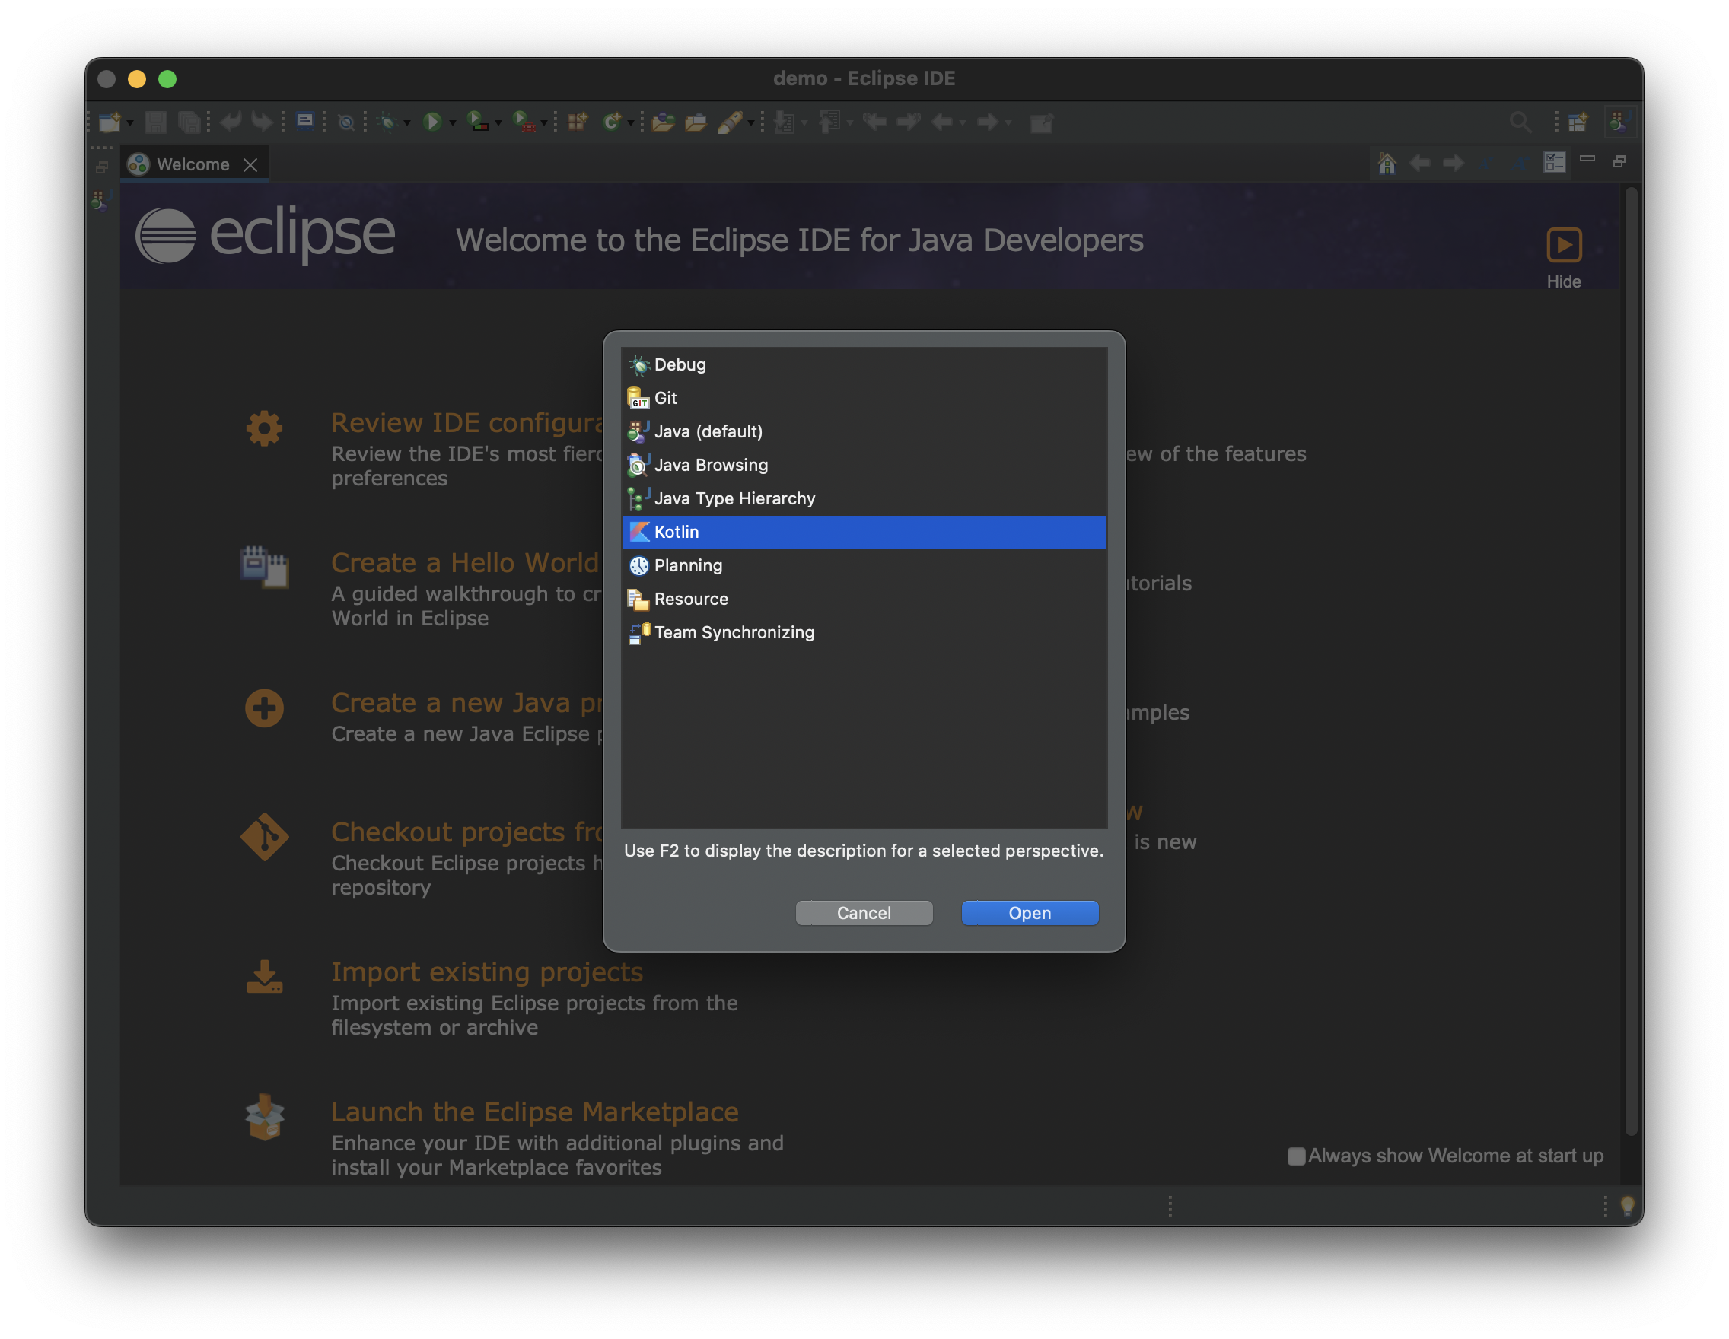
Task: Toggle Always show Welcome at start up
Action: click(x=1296, y=1156)
